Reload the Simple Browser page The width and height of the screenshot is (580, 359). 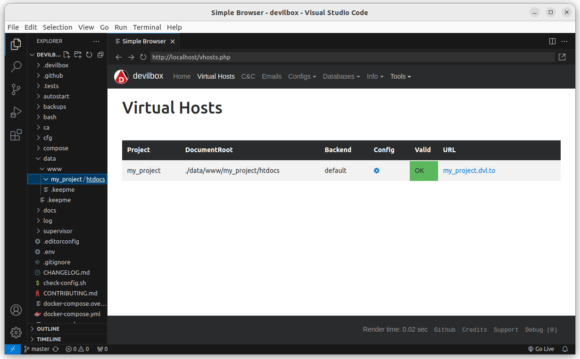click(143, 57)
